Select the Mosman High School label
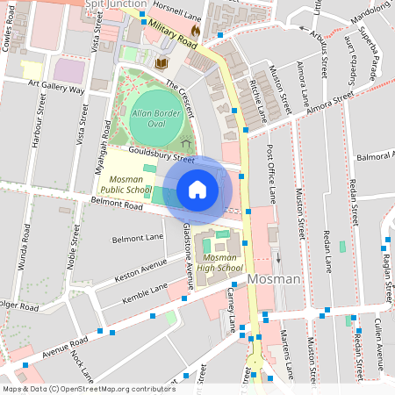Viewport: 395px width, 395px height. pyautogui.click(x=219, y=262)
